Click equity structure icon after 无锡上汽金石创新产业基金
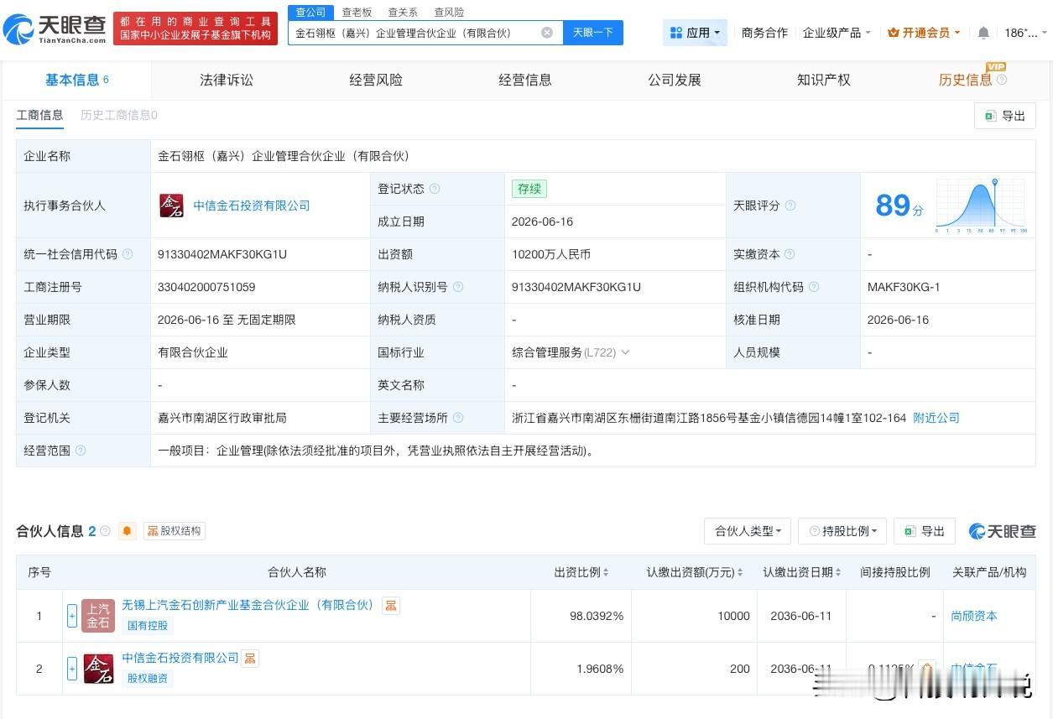1053x719 pixels. [391, 605]
